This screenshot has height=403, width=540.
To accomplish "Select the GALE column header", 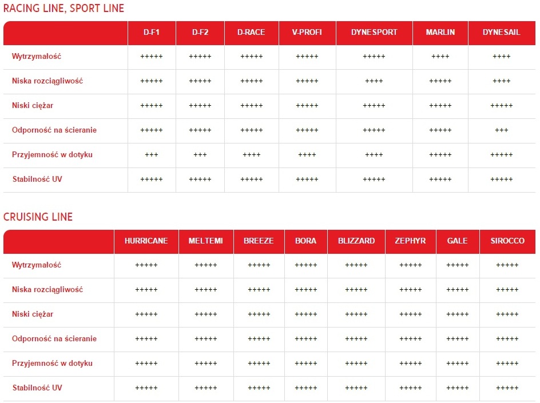I will point(458,241).
